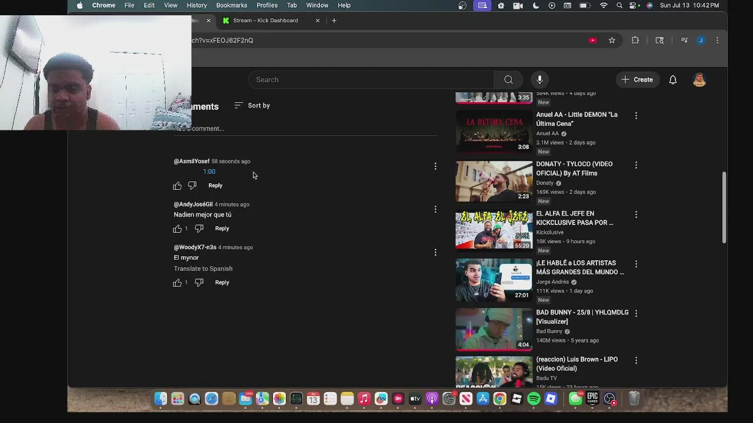The height and width of the screenshot is (423, 753).
Task: Open the History menu
Action: (196, 5)
